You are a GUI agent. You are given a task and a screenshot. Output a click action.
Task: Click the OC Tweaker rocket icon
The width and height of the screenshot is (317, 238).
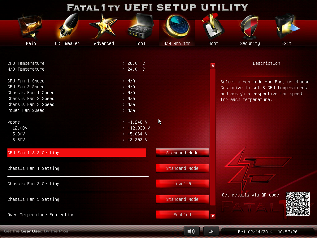(x=67, y=29)
